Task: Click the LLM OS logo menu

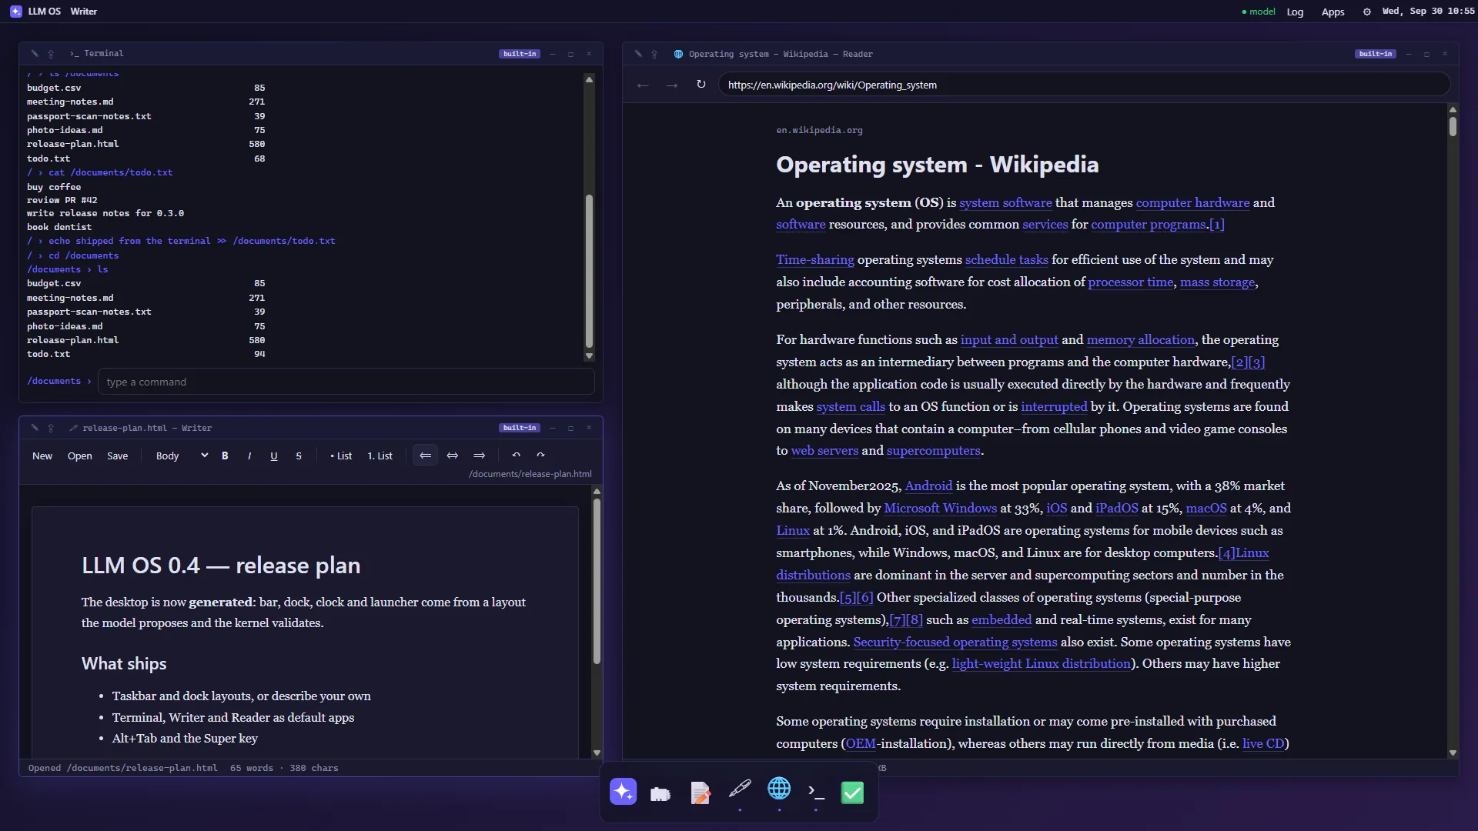Action: (36, 12)
